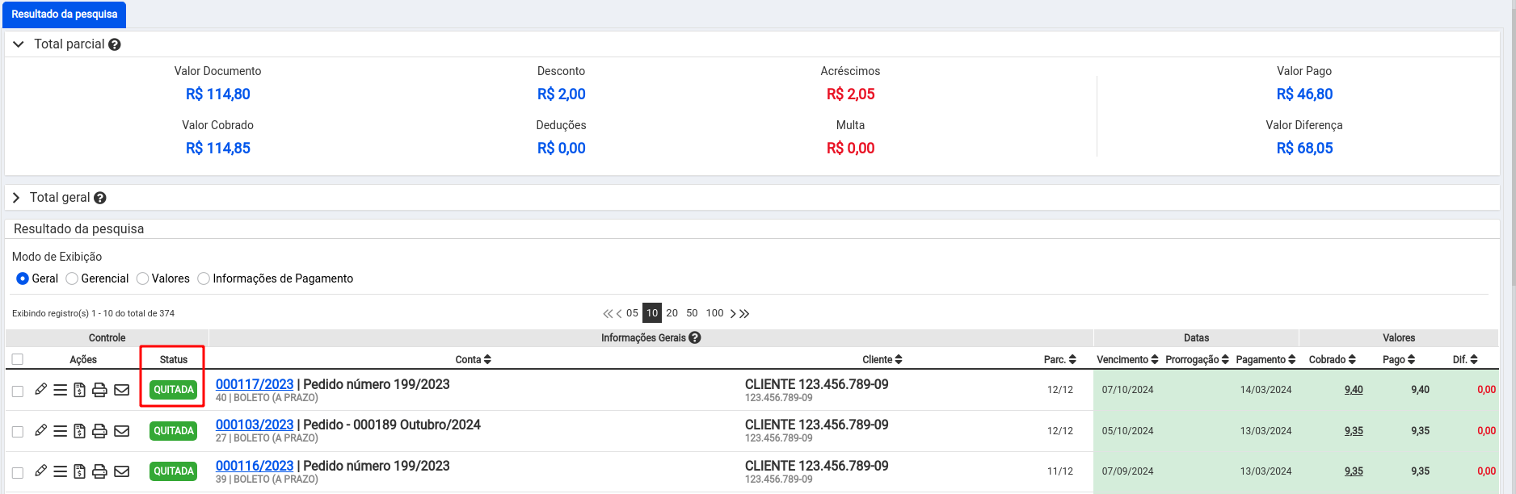Viewport: 1516px width, 494px height.
Task: Click Valor Pago amount R$ 46,80
Action: (x=1304, y=94)
